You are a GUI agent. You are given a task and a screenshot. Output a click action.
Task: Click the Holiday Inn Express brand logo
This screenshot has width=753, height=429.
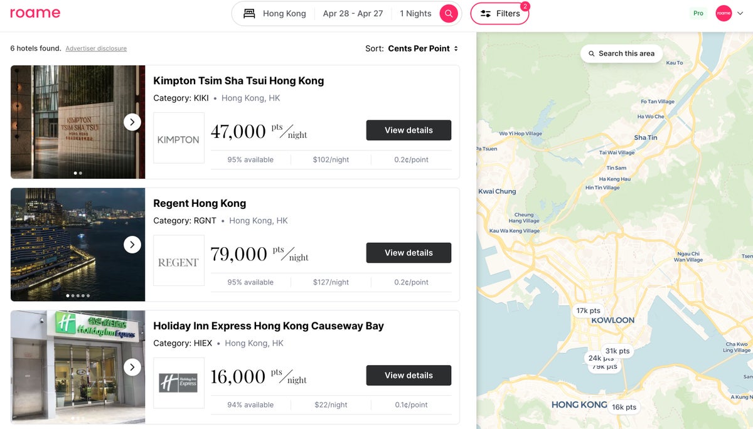pyautogui.click(x=179, y=383)
